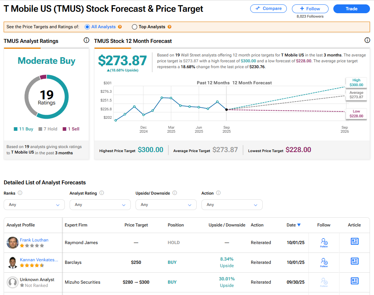
Task: Expand the Ranks dropdown
Action: click(34, 204)
